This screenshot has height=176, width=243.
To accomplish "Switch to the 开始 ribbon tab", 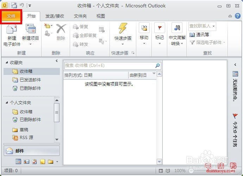I will (31, 16).
